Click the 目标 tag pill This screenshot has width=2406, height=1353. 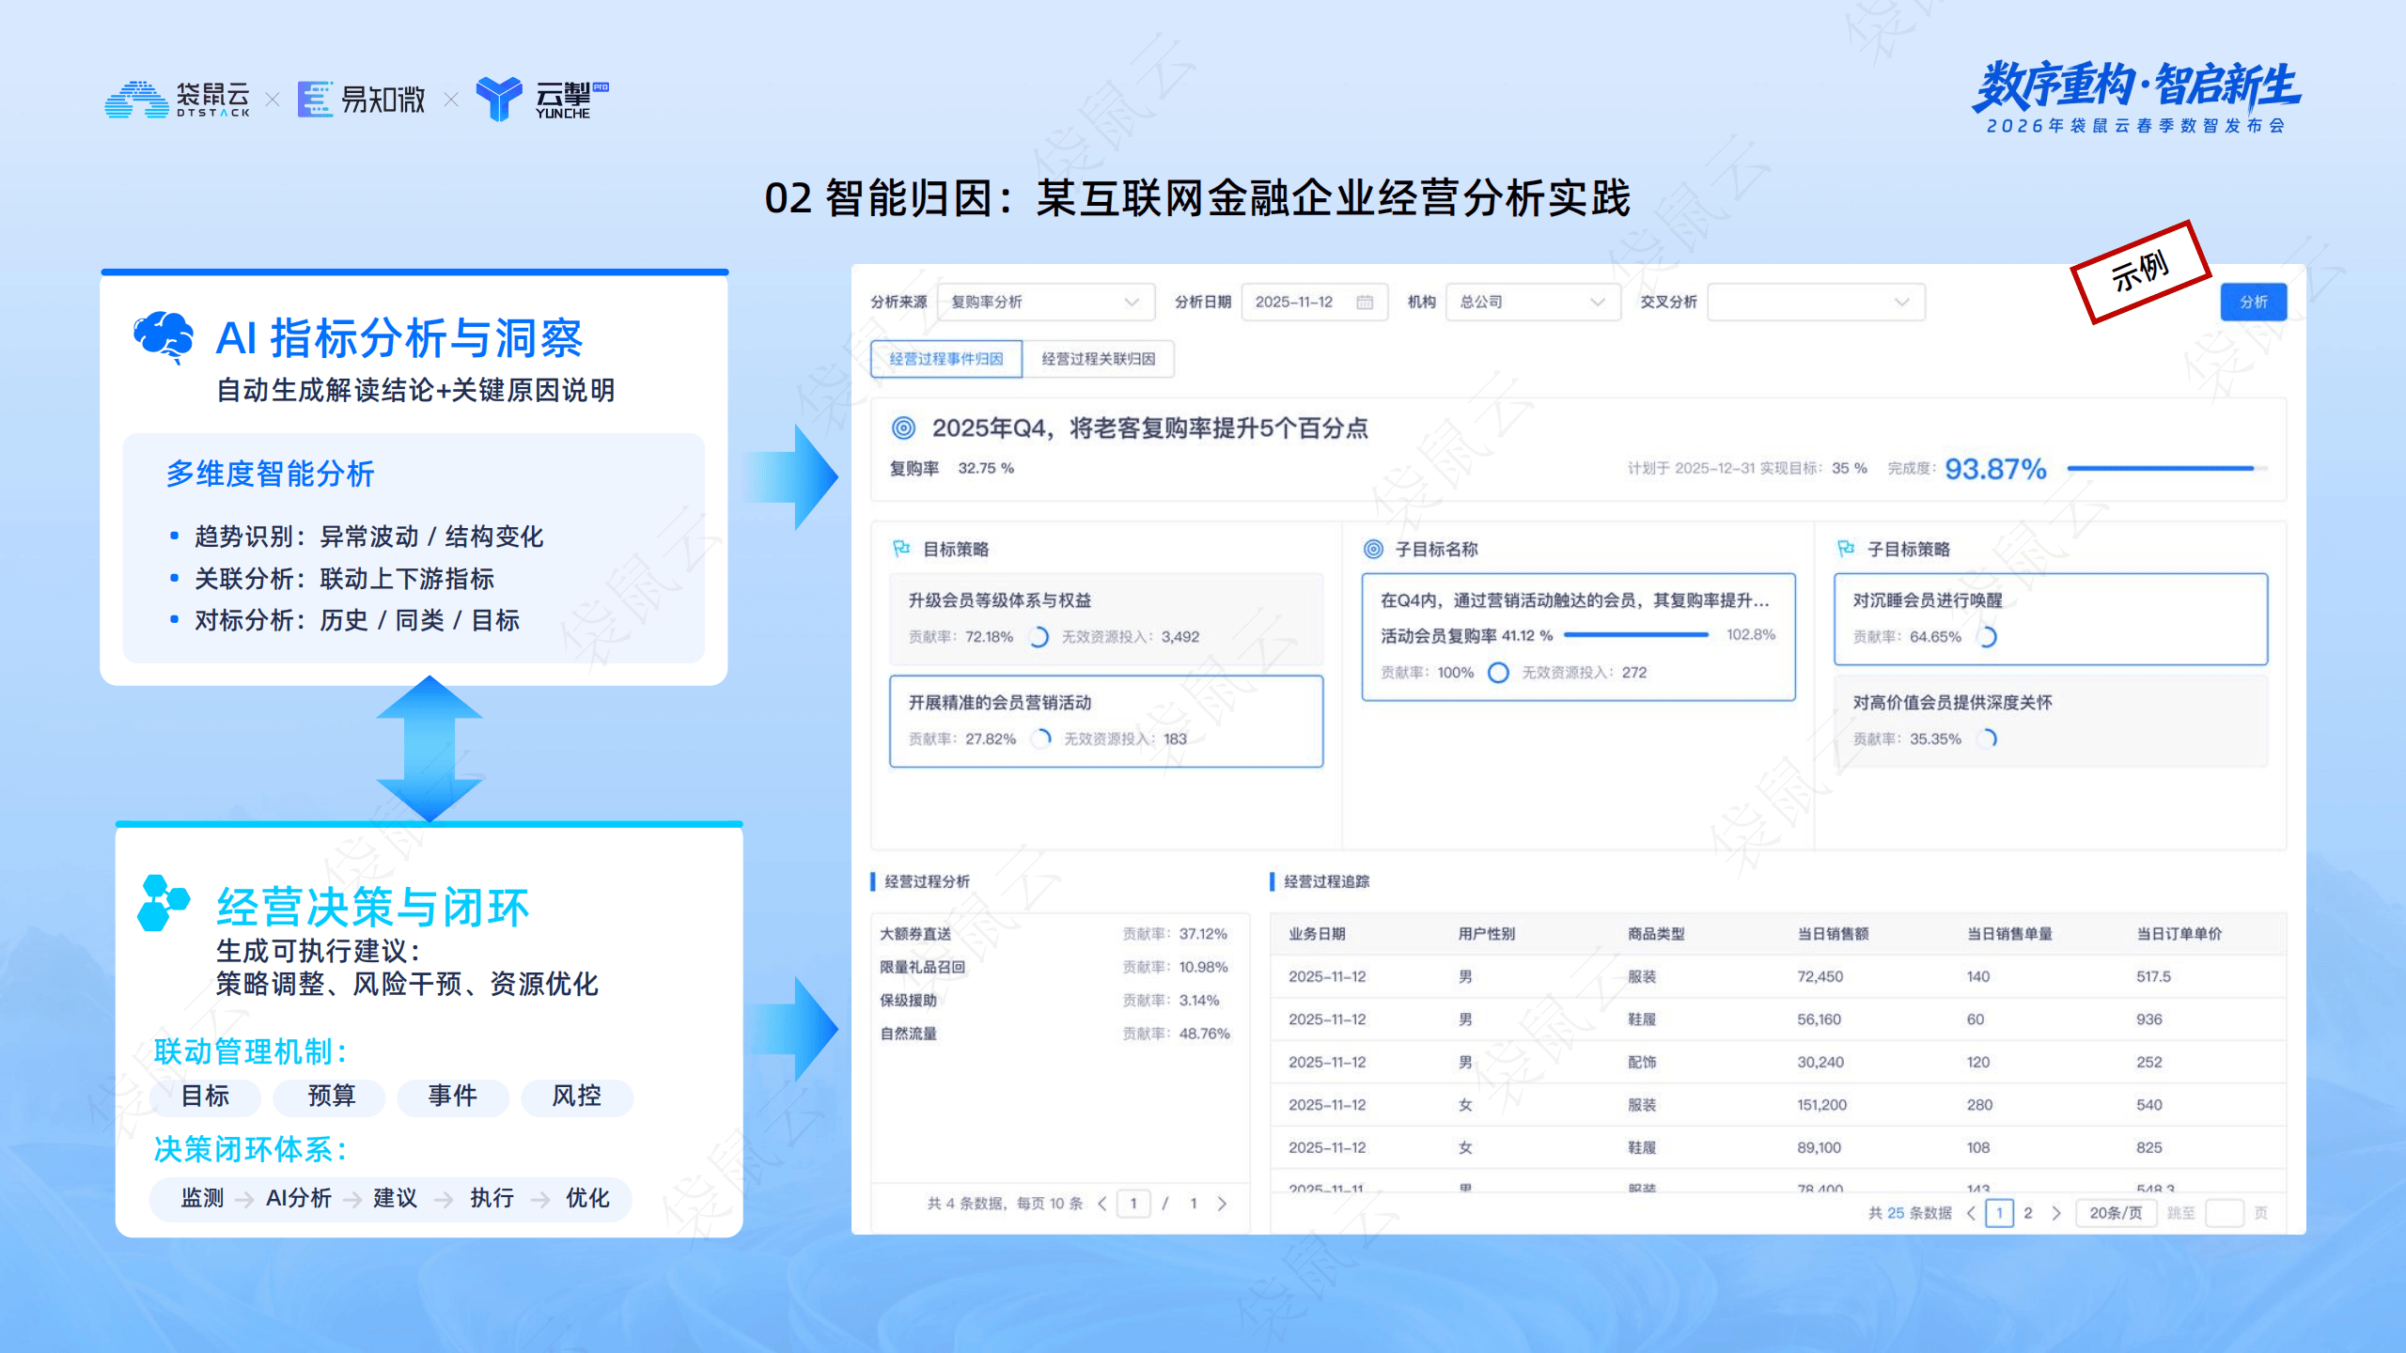[x=205, y=1096]
